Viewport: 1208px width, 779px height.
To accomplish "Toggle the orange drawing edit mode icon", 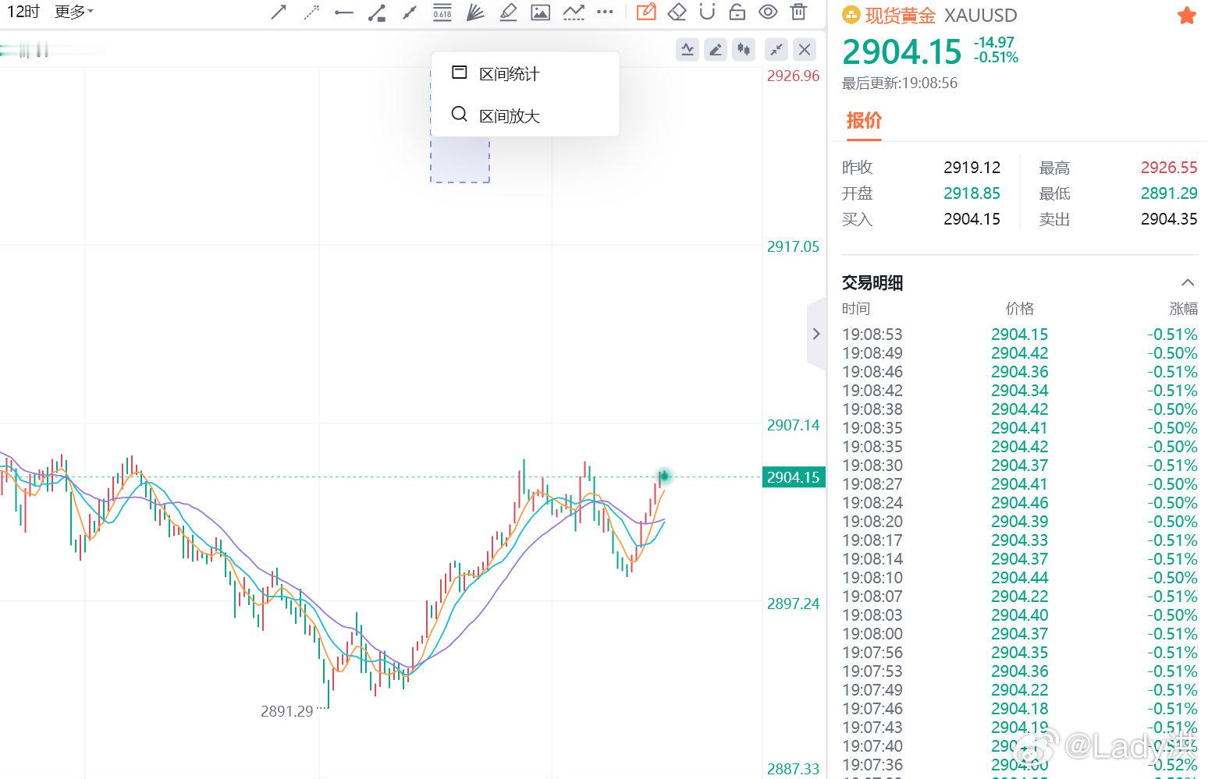I will click(645, 12).
